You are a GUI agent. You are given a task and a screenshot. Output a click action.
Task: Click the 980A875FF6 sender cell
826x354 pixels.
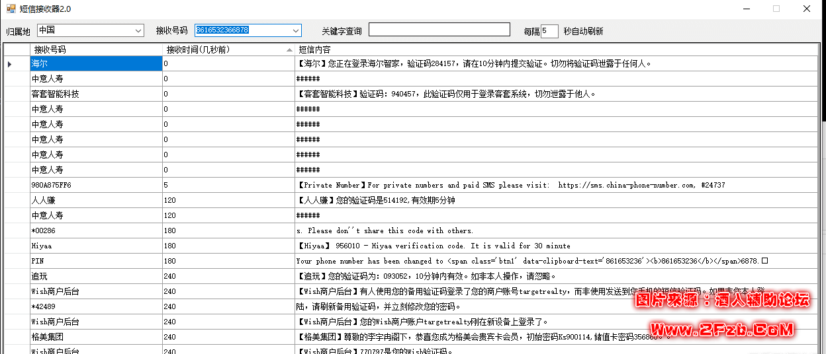tap(96, 185)
